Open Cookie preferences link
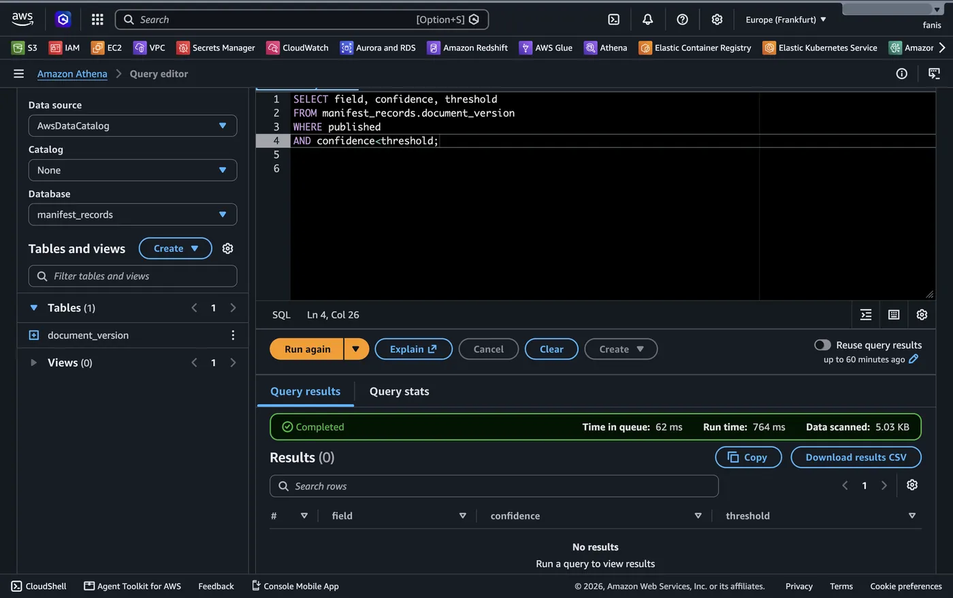Viewport: 953px width, 598px height. (906, 586)
